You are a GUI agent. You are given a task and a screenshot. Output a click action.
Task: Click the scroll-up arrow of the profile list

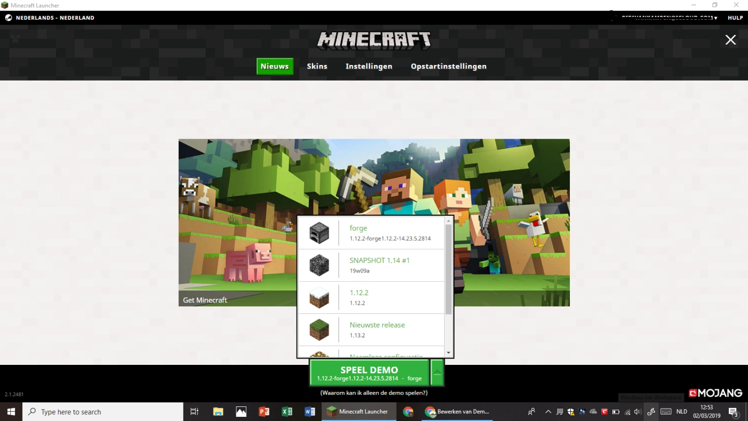click(449, 220)
